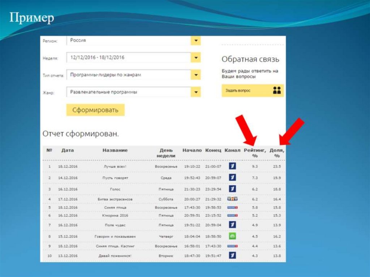The width and height of the screenshot is (370, 277).
Task: Click НТВ logo in Говорим и показываем row
Action: (x=232, y=236)
